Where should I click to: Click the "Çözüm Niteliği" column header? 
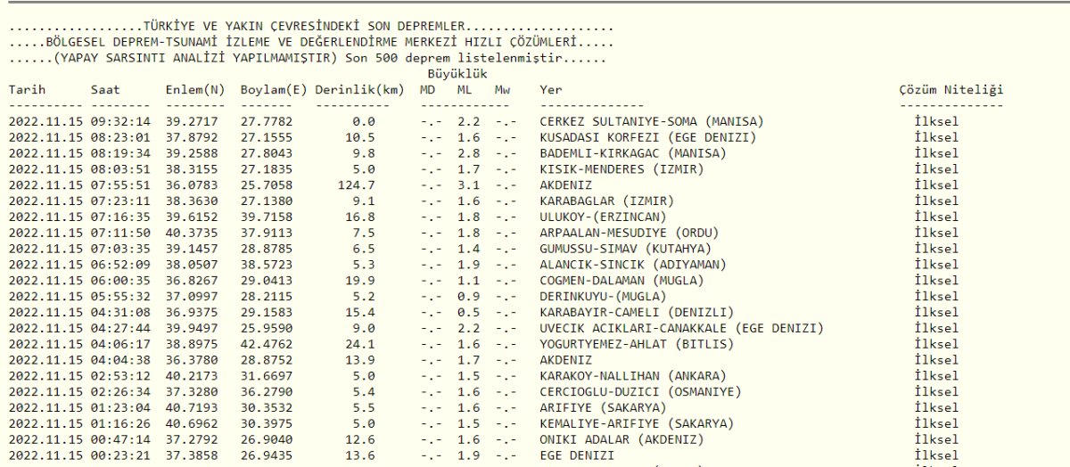coord(951,90)
